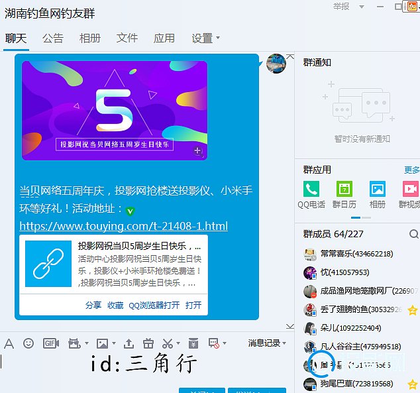Expand arrow beside message blocking icon
The height and width of the screenshot is (393, 420).
coord(225,343)
